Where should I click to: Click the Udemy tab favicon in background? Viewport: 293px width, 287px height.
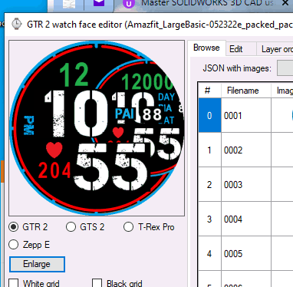pyautogui.click(x=129, y=4)
